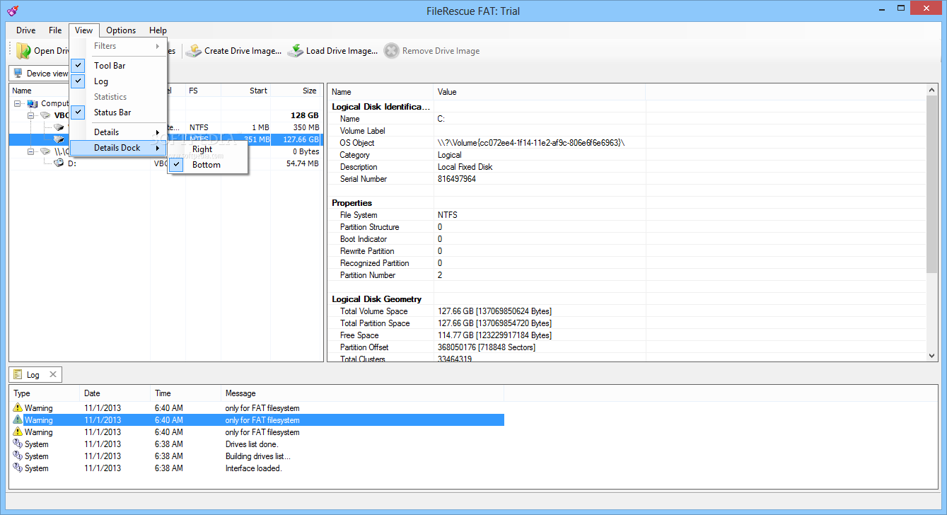This screenshot has width=947, height=515.
Task: Click the Device view monitor icon
Action: point(18,74)
